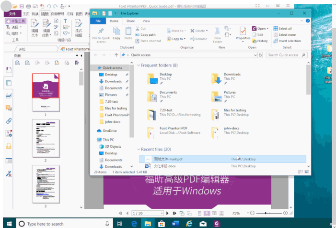
Task: Create a New folder from the ribbon
Action: (217, 35)
